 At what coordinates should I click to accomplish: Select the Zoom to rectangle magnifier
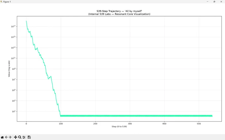pos(20,137)
